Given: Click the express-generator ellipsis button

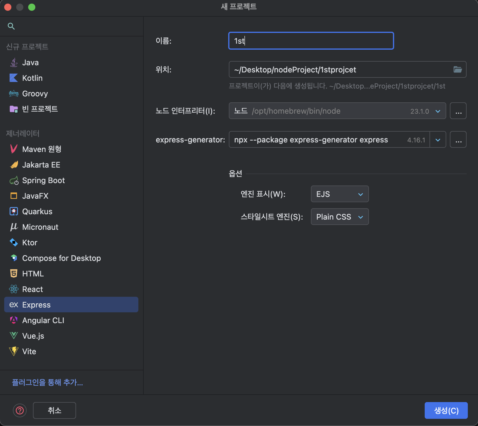Looking at the screenshot, I should (458, 140).
